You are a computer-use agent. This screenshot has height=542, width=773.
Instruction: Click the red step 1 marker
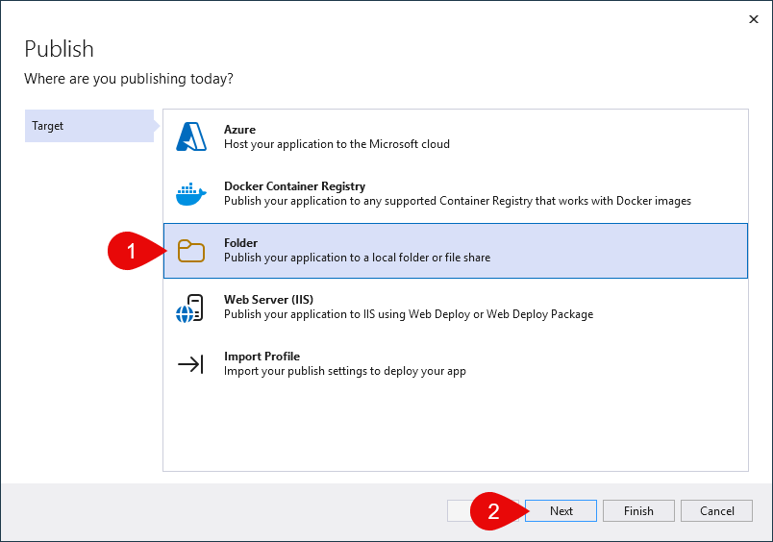tap(132, 252)
